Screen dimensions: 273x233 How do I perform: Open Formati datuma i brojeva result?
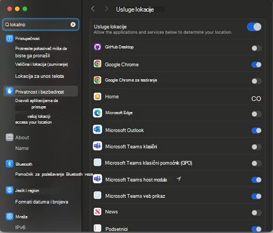[41, 202]
